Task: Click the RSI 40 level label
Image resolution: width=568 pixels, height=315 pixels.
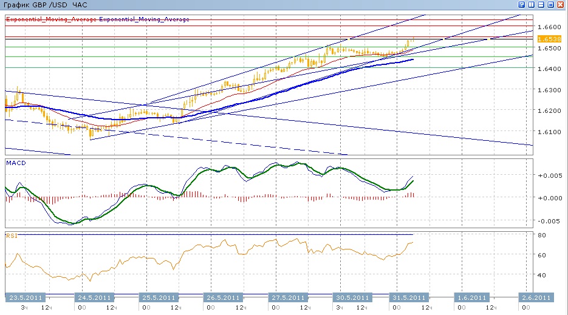Action: 541,275
